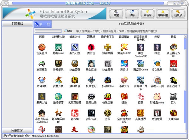Open the 街头篮球 basketball game icon
Image resolution: width=189 pixels, height=140 pixels.
click(42, 47)
